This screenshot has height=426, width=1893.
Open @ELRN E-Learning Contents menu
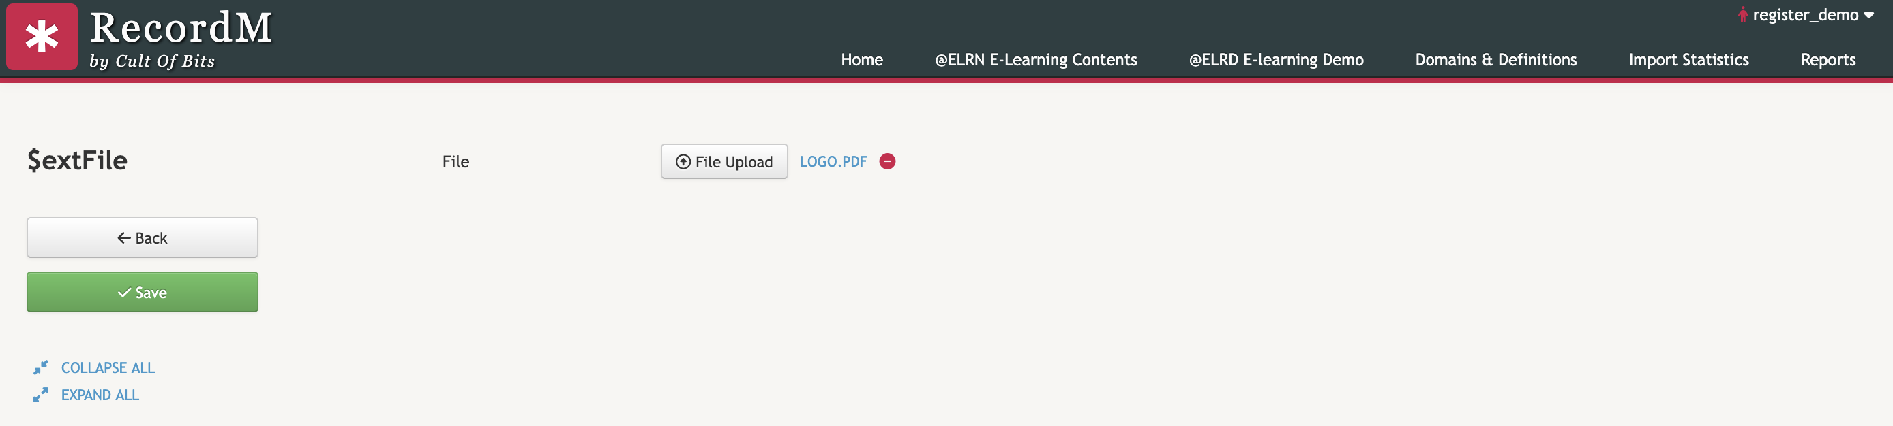pyautogui.click(x=1035, y=60)
